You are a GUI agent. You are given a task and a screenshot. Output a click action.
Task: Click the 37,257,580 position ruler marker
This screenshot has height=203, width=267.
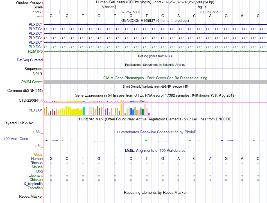(x=130, y=12)
